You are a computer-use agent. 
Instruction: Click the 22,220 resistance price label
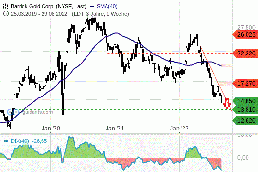[x=245, y=54]
